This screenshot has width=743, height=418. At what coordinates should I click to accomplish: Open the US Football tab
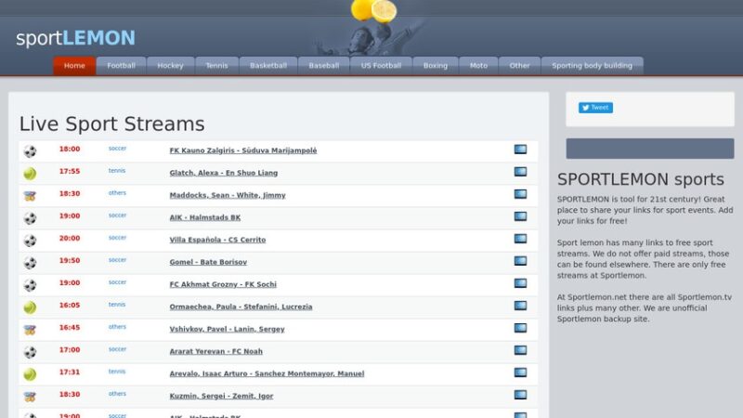381,66
